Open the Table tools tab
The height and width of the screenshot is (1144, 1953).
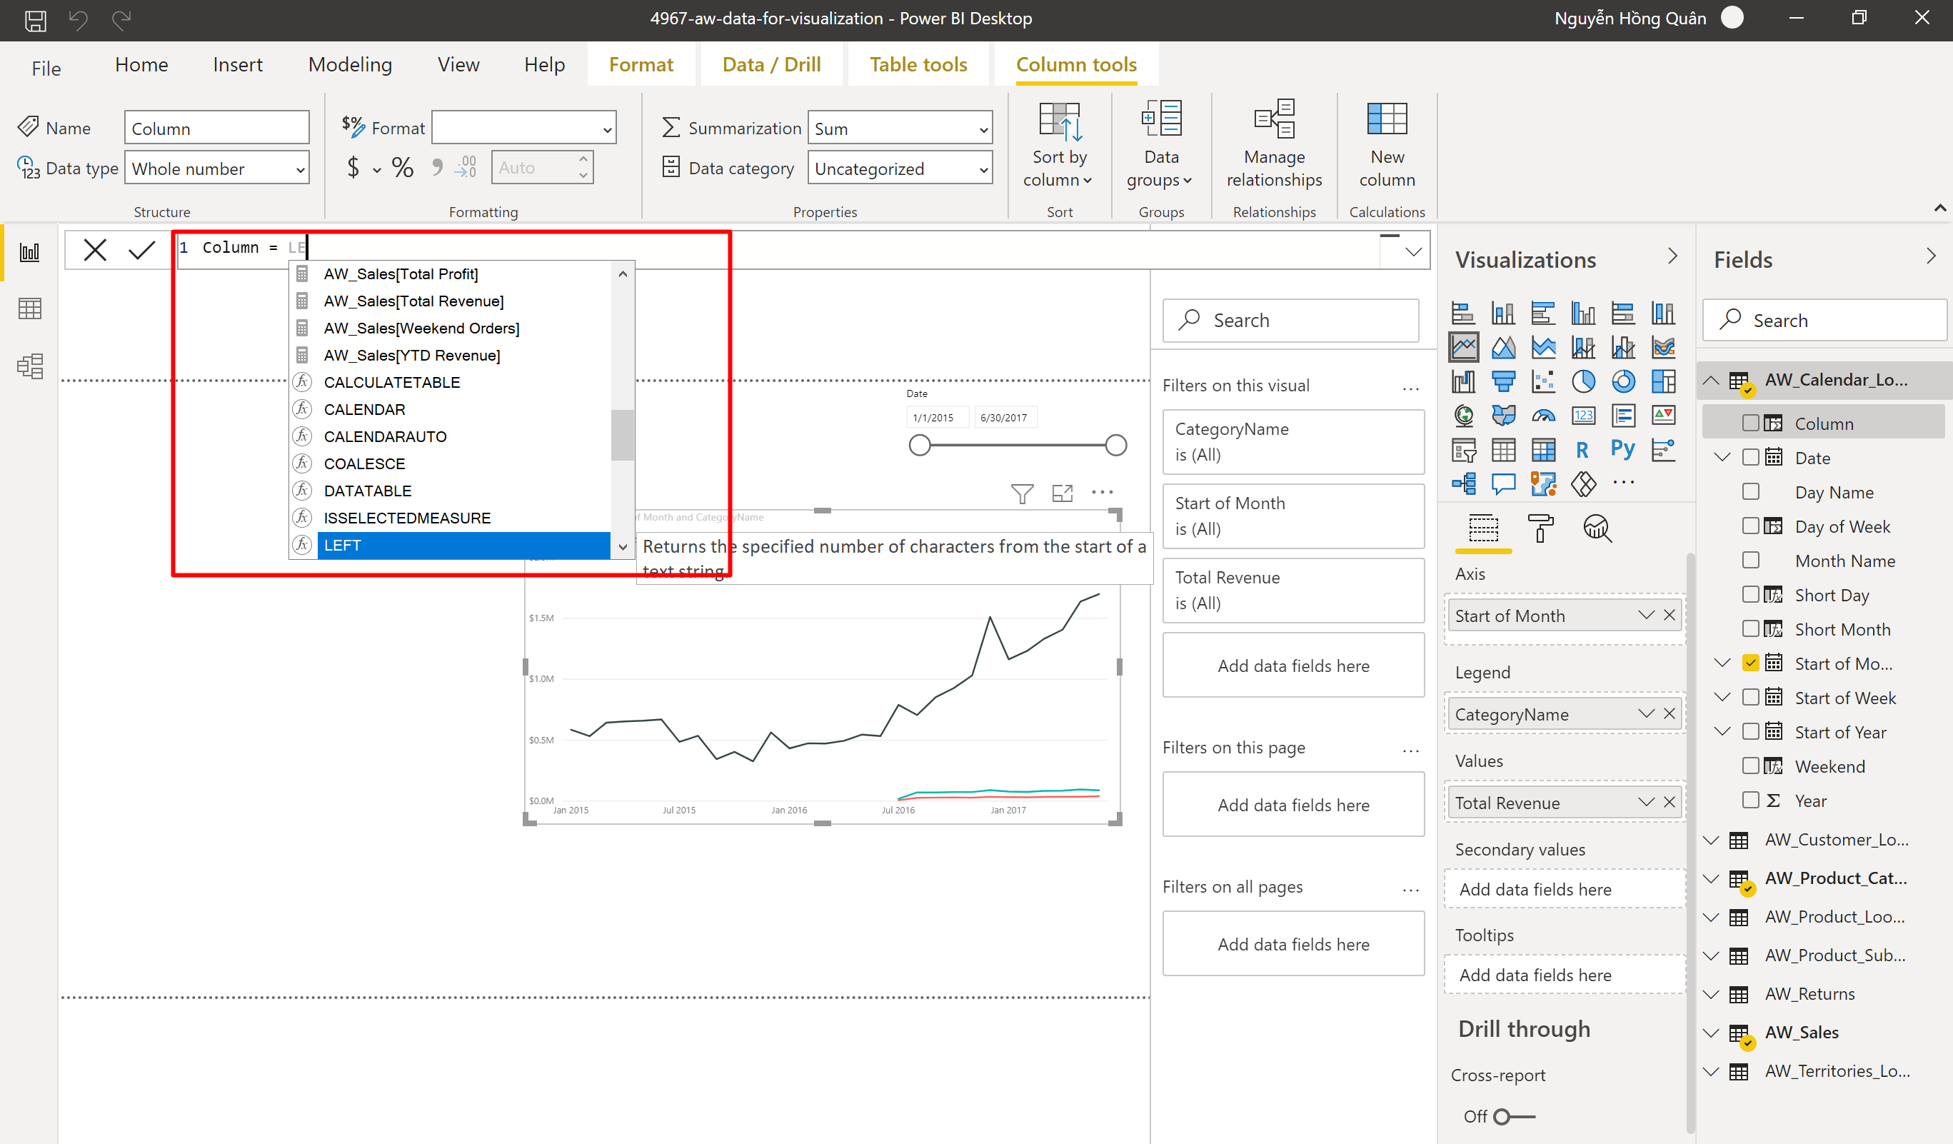tap(918, 64)
